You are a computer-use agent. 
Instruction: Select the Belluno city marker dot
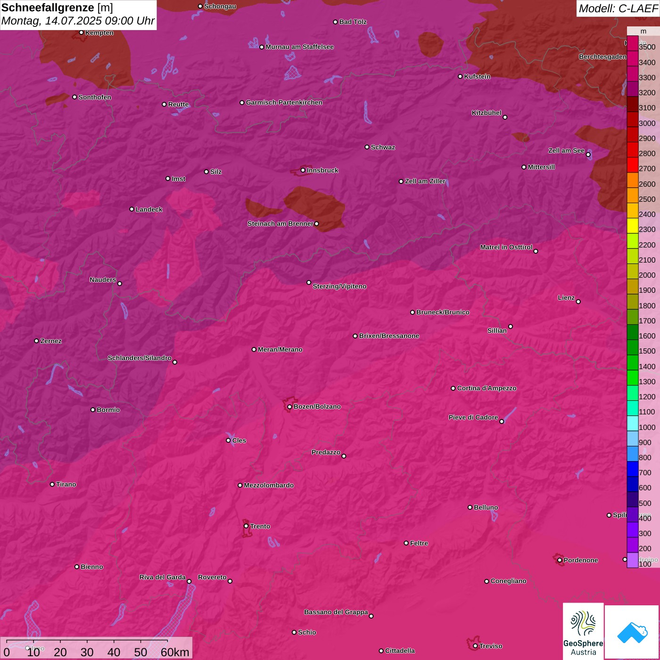click(x=470, y=507)
